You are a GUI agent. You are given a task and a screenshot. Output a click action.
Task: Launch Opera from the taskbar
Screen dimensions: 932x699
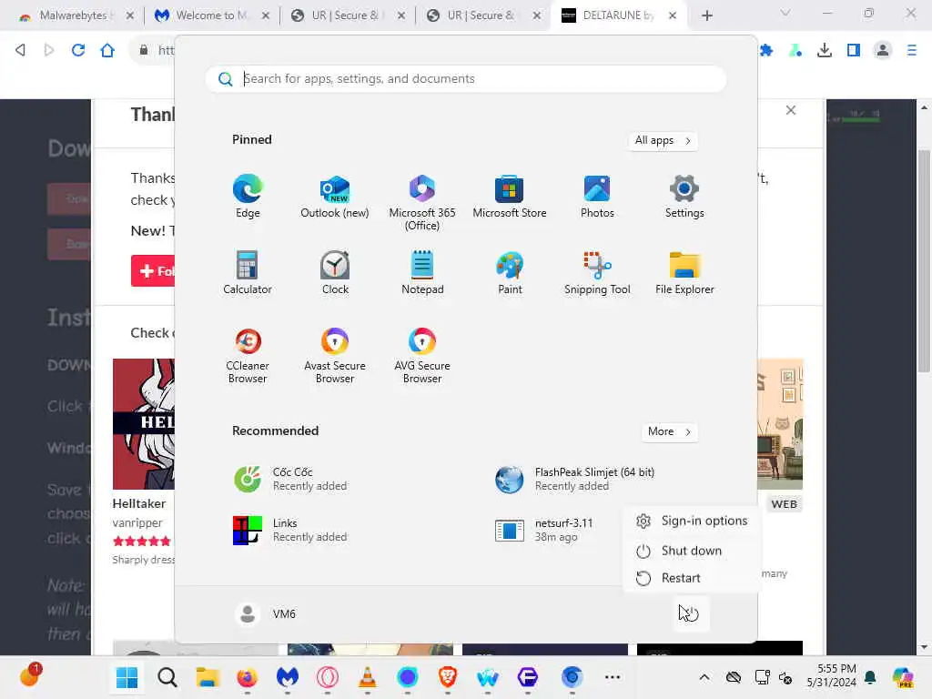[328, 677]
